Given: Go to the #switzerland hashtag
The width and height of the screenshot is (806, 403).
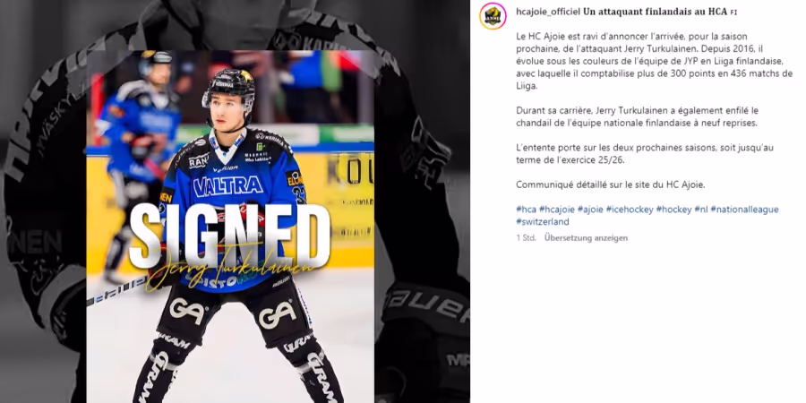Looking at the screenshot, I should click(x=543, y=221).
